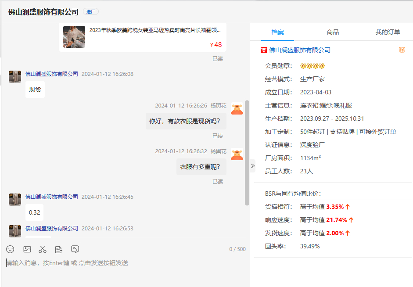Click the product thumbnail in the shared card

[x=74, y=37]
